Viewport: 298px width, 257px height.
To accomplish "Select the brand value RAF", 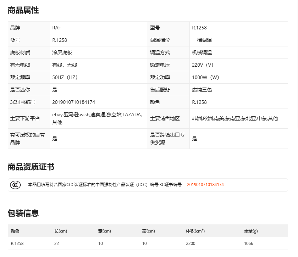I will click(56, 28).
